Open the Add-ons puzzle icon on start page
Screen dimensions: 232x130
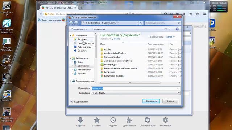(129, 120)
